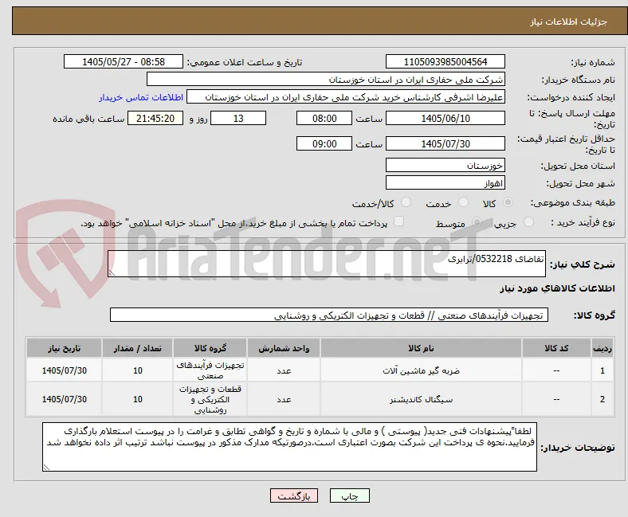Click the واحد شمارش column header
Screen dimensions: 628x517
[284, 348]
